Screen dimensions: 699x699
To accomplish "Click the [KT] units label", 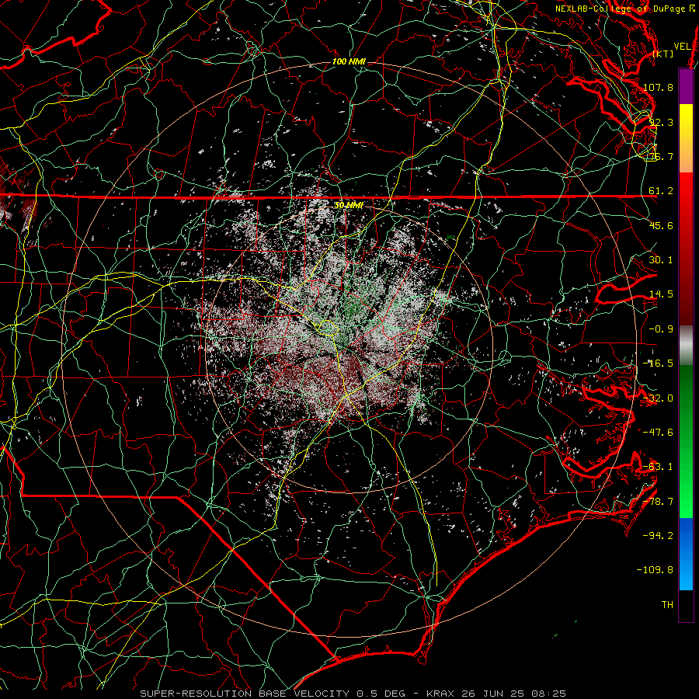I will pyautogui.click(x=663, y=54).
